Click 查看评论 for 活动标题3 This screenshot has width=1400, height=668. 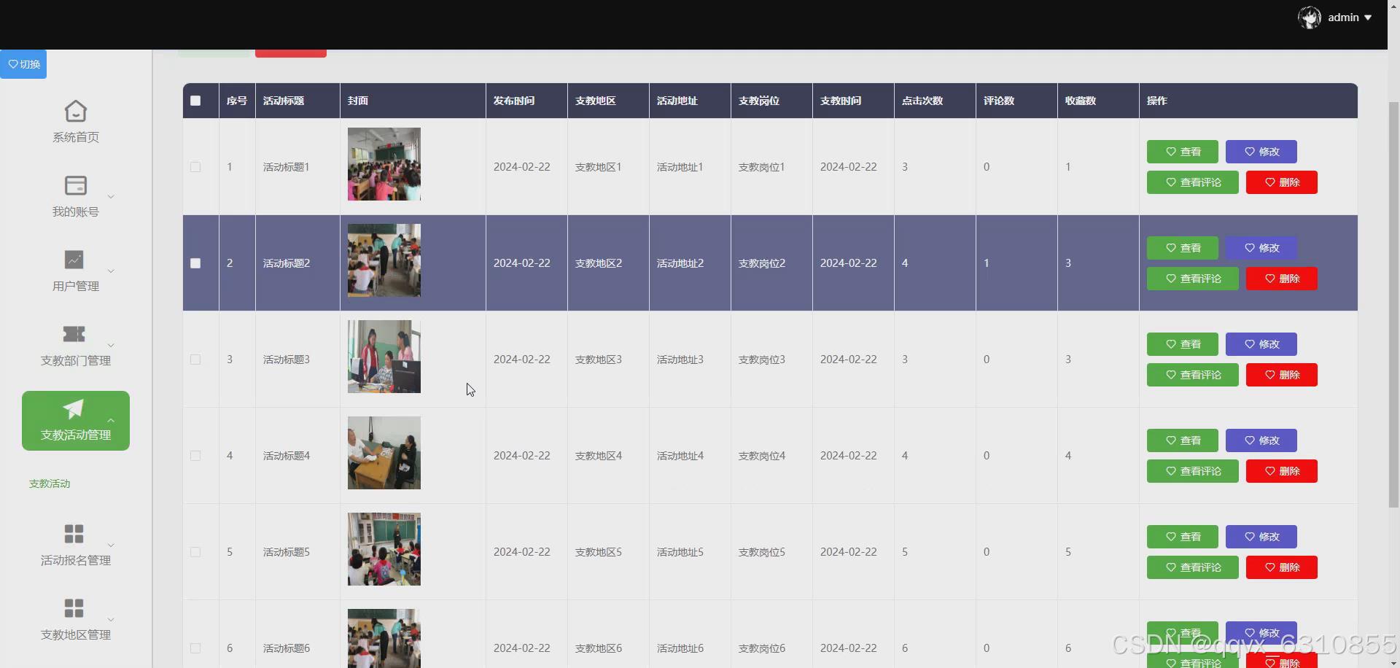1192,375
